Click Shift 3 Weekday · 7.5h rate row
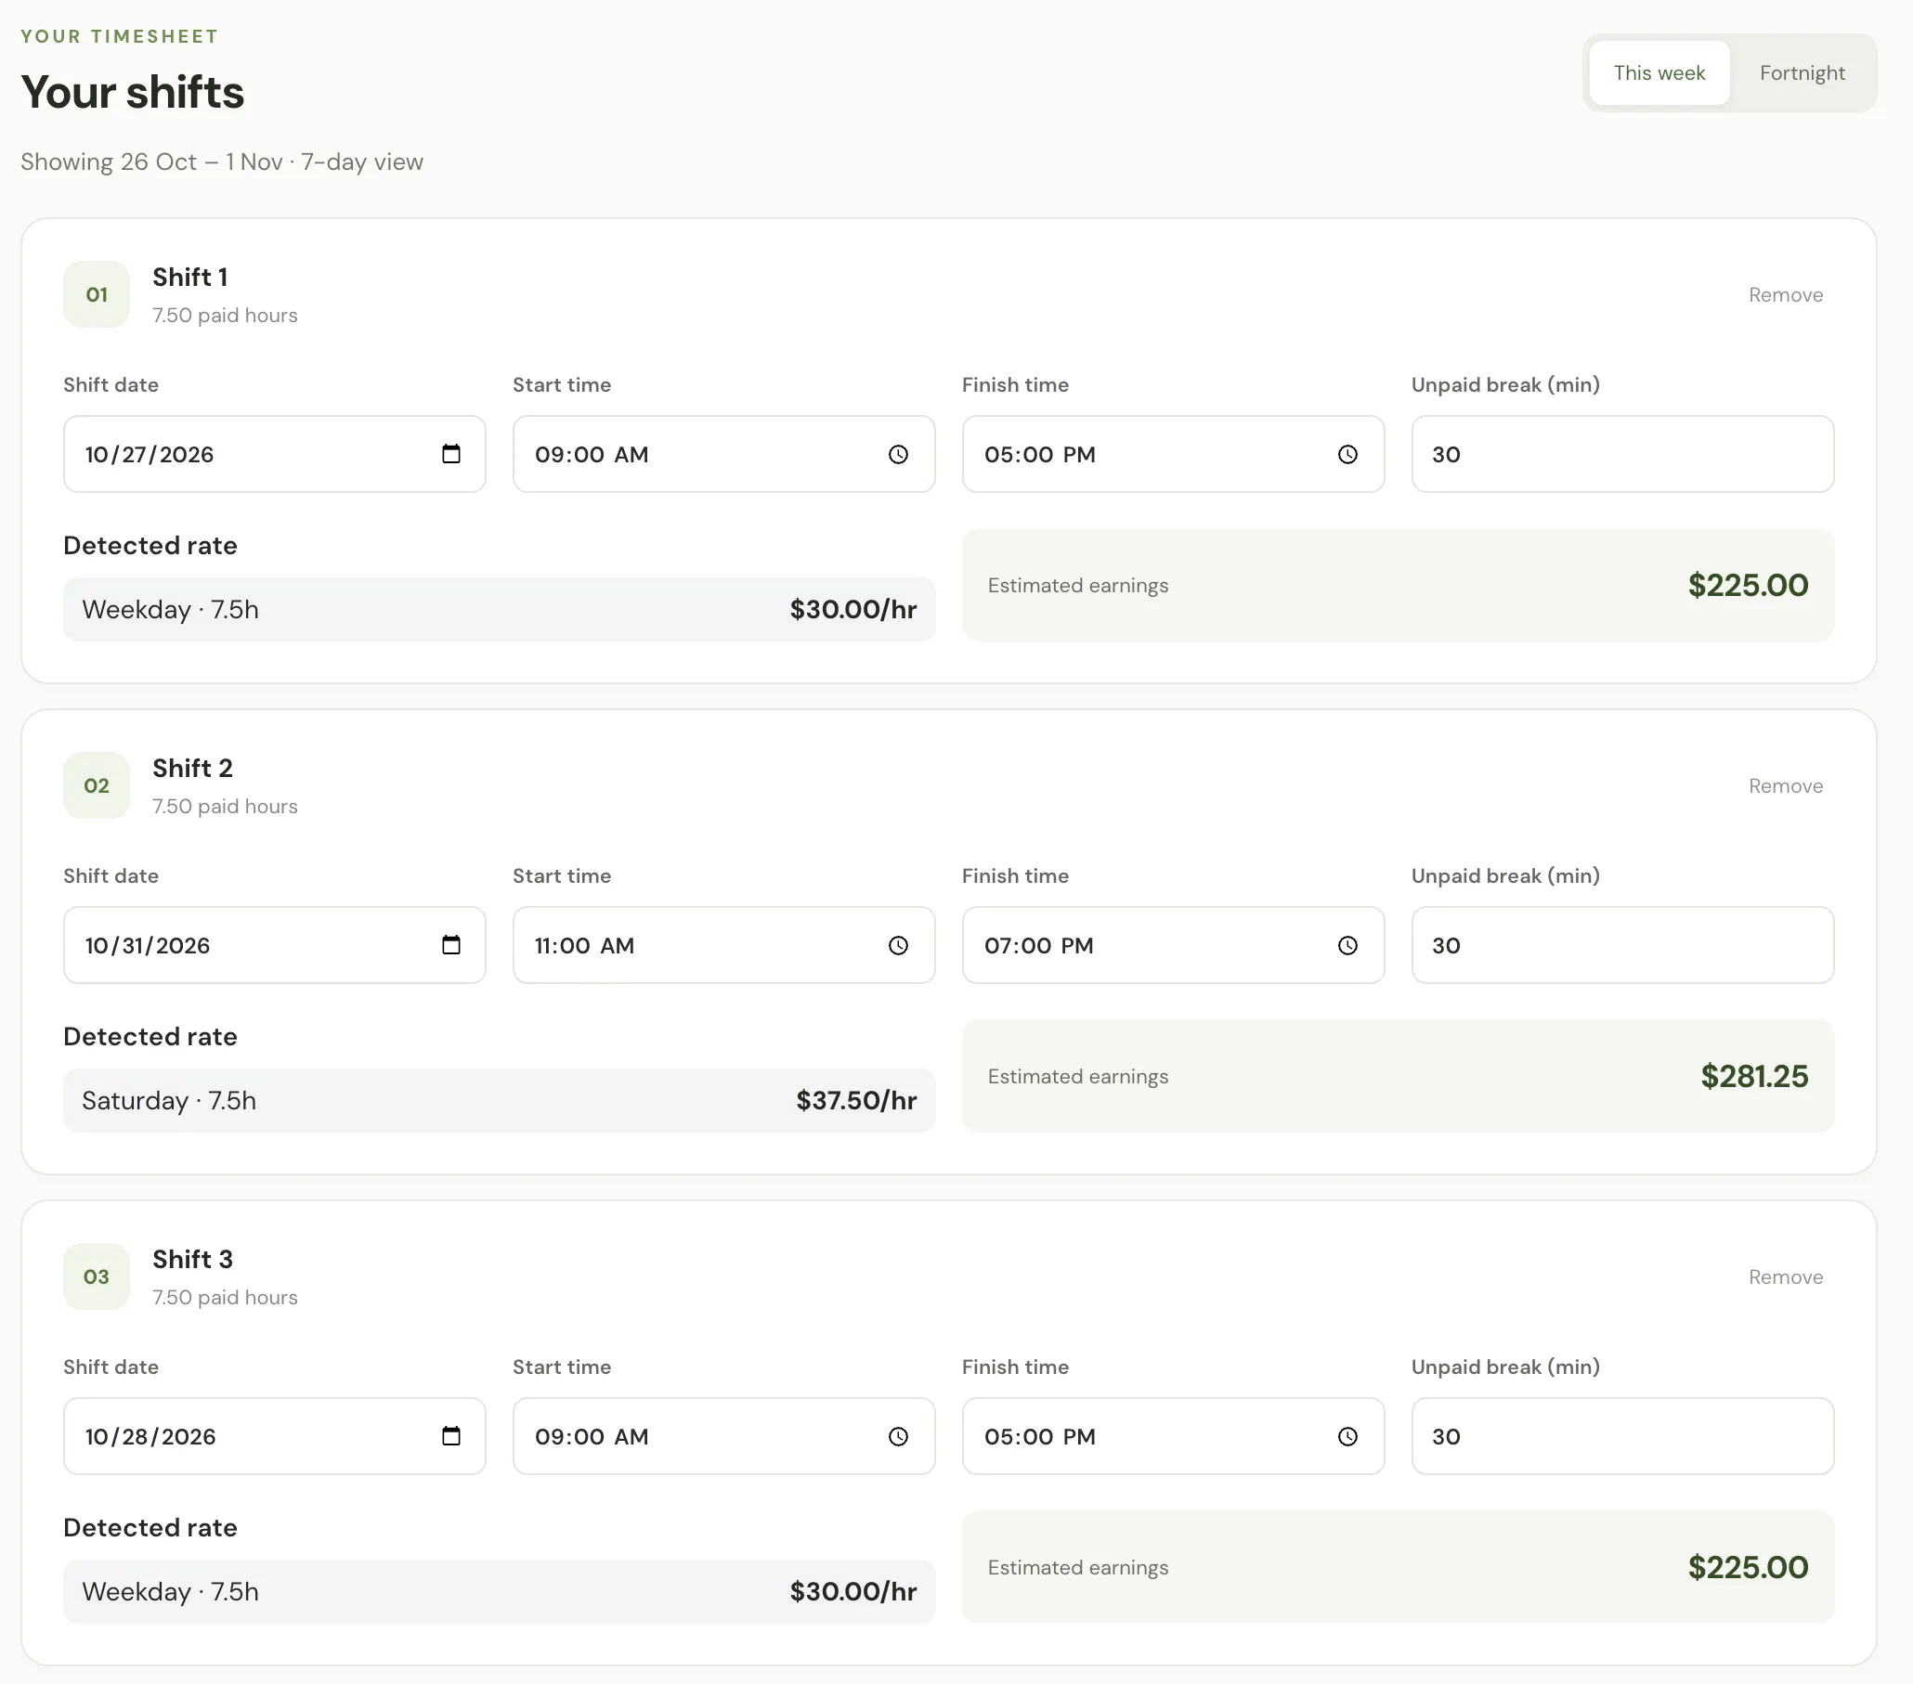The height and width of the screenshot is (1684, 1913). point(499,1591)
